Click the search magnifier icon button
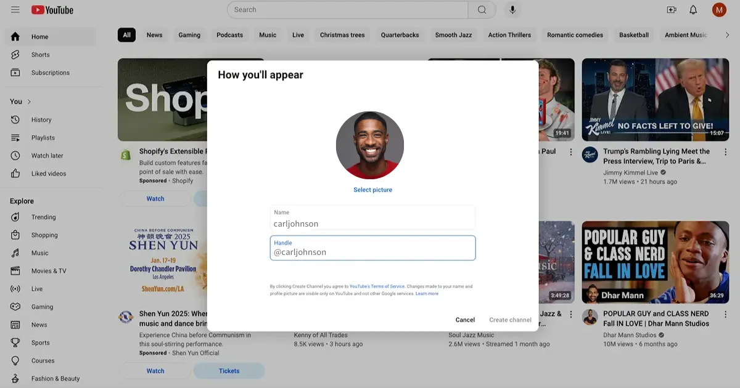This screenshot has width=740, height=388. click(482, 10)
